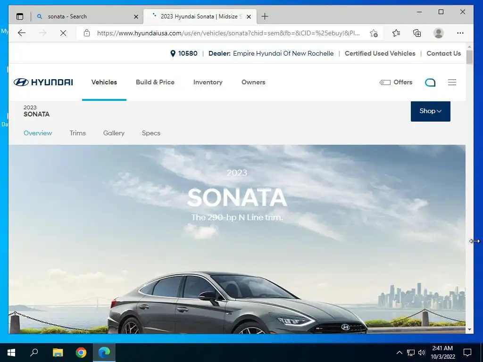Open the Inventory menu
The image size is (483, 362).
tap(208, 82)
